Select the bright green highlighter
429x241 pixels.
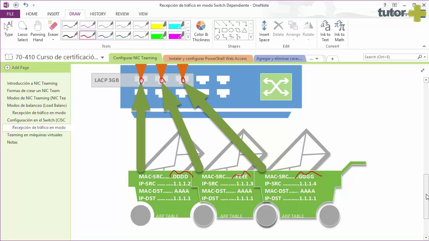coord(159,35)
